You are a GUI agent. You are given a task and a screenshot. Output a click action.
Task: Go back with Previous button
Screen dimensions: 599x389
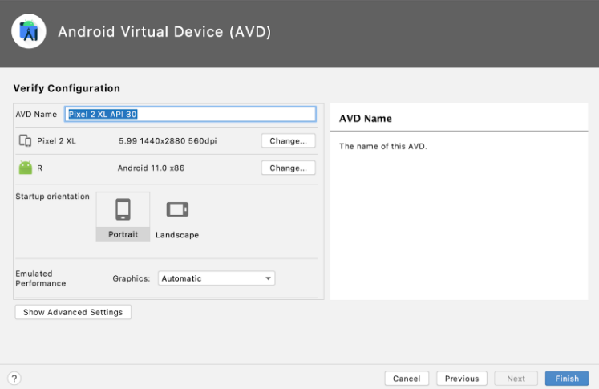(462, 379)
